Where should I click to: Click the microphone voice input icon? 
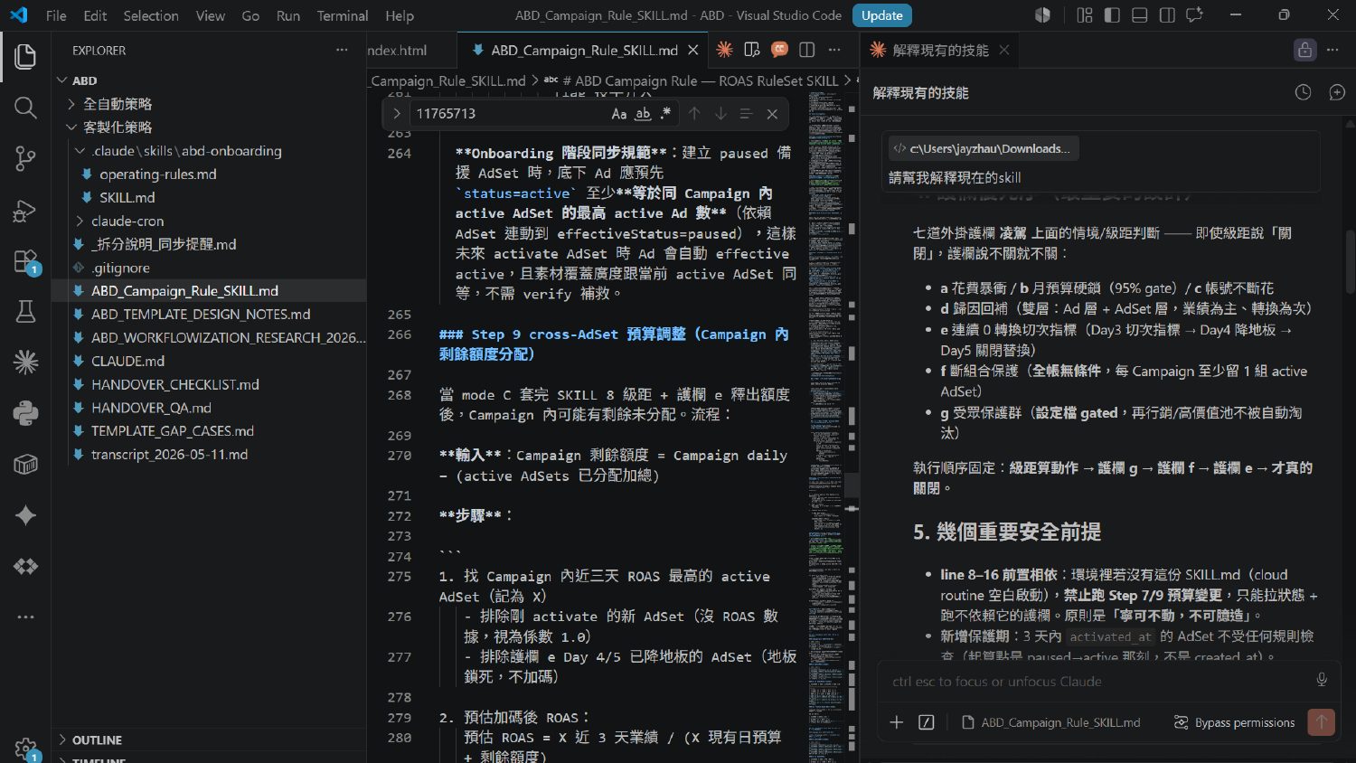(1322, 681)
